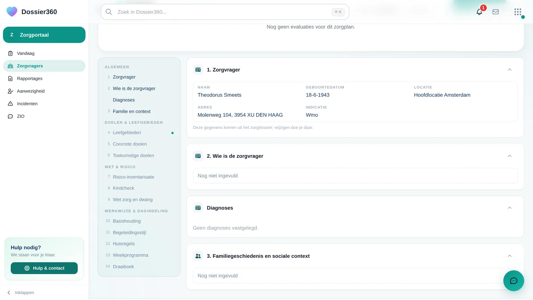Jump to Basishouding in the outline
The height and width of the screenshot is (300, 533).
point(139,221)
